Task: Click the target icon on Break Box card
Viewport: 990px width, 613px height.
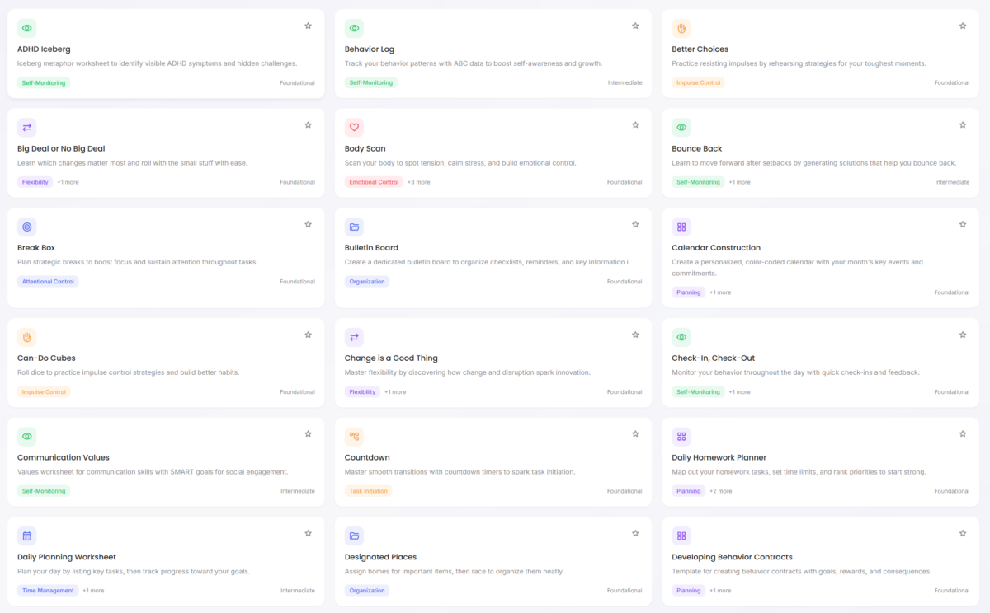Action: (27, 227)
